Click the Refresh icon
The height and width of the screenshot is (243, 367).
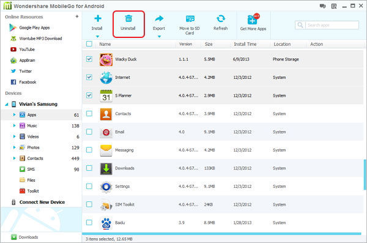[220, 18]
